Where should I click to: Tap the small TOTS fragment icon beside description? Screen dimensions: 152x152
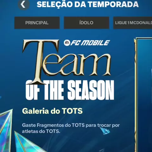[x=105, y=131]
